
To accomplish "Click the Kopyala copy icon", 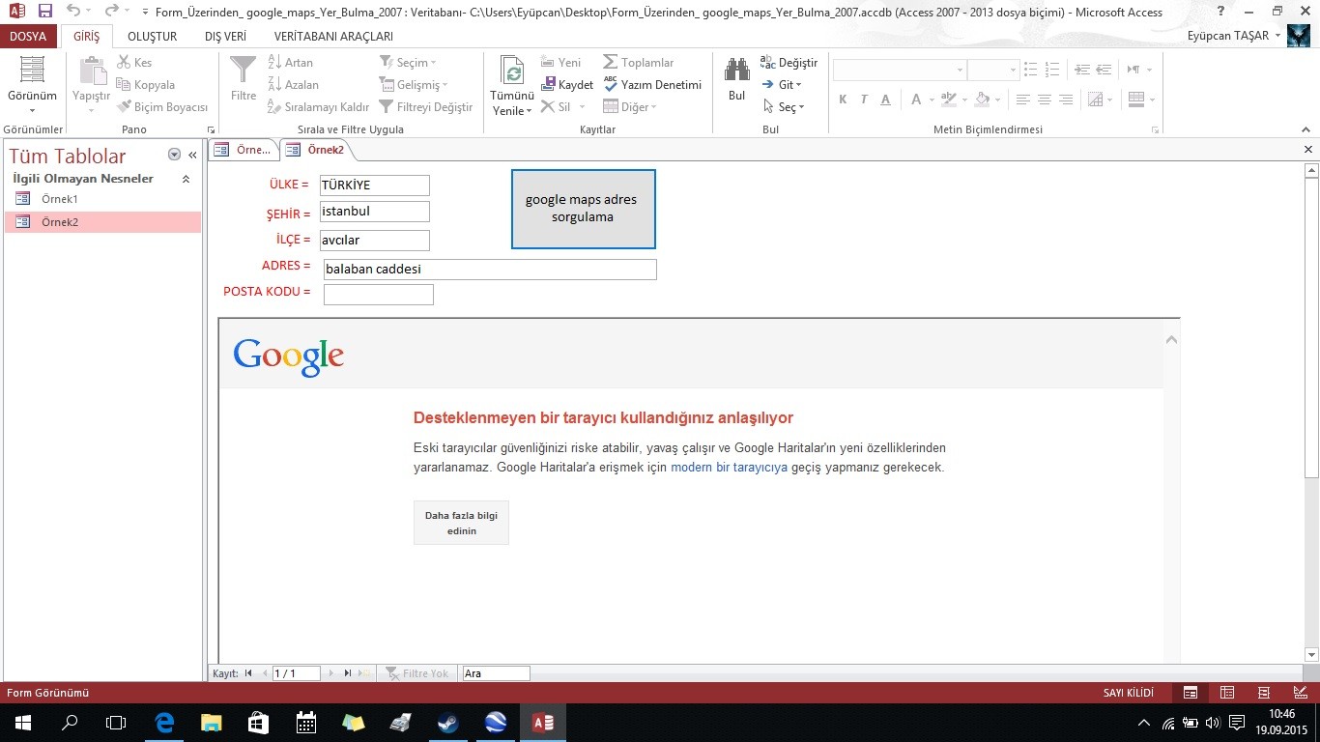I will (x=124, y=84).
